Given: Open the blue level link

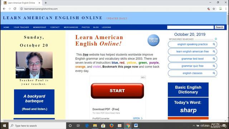Looking at the screenshot, I should pos(114,63).
